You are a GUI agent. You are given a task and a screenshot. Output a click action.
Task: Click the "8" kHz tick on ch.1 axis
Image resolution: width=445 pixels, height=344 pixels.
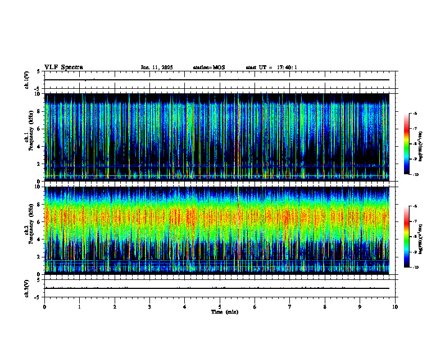point(39,111)
